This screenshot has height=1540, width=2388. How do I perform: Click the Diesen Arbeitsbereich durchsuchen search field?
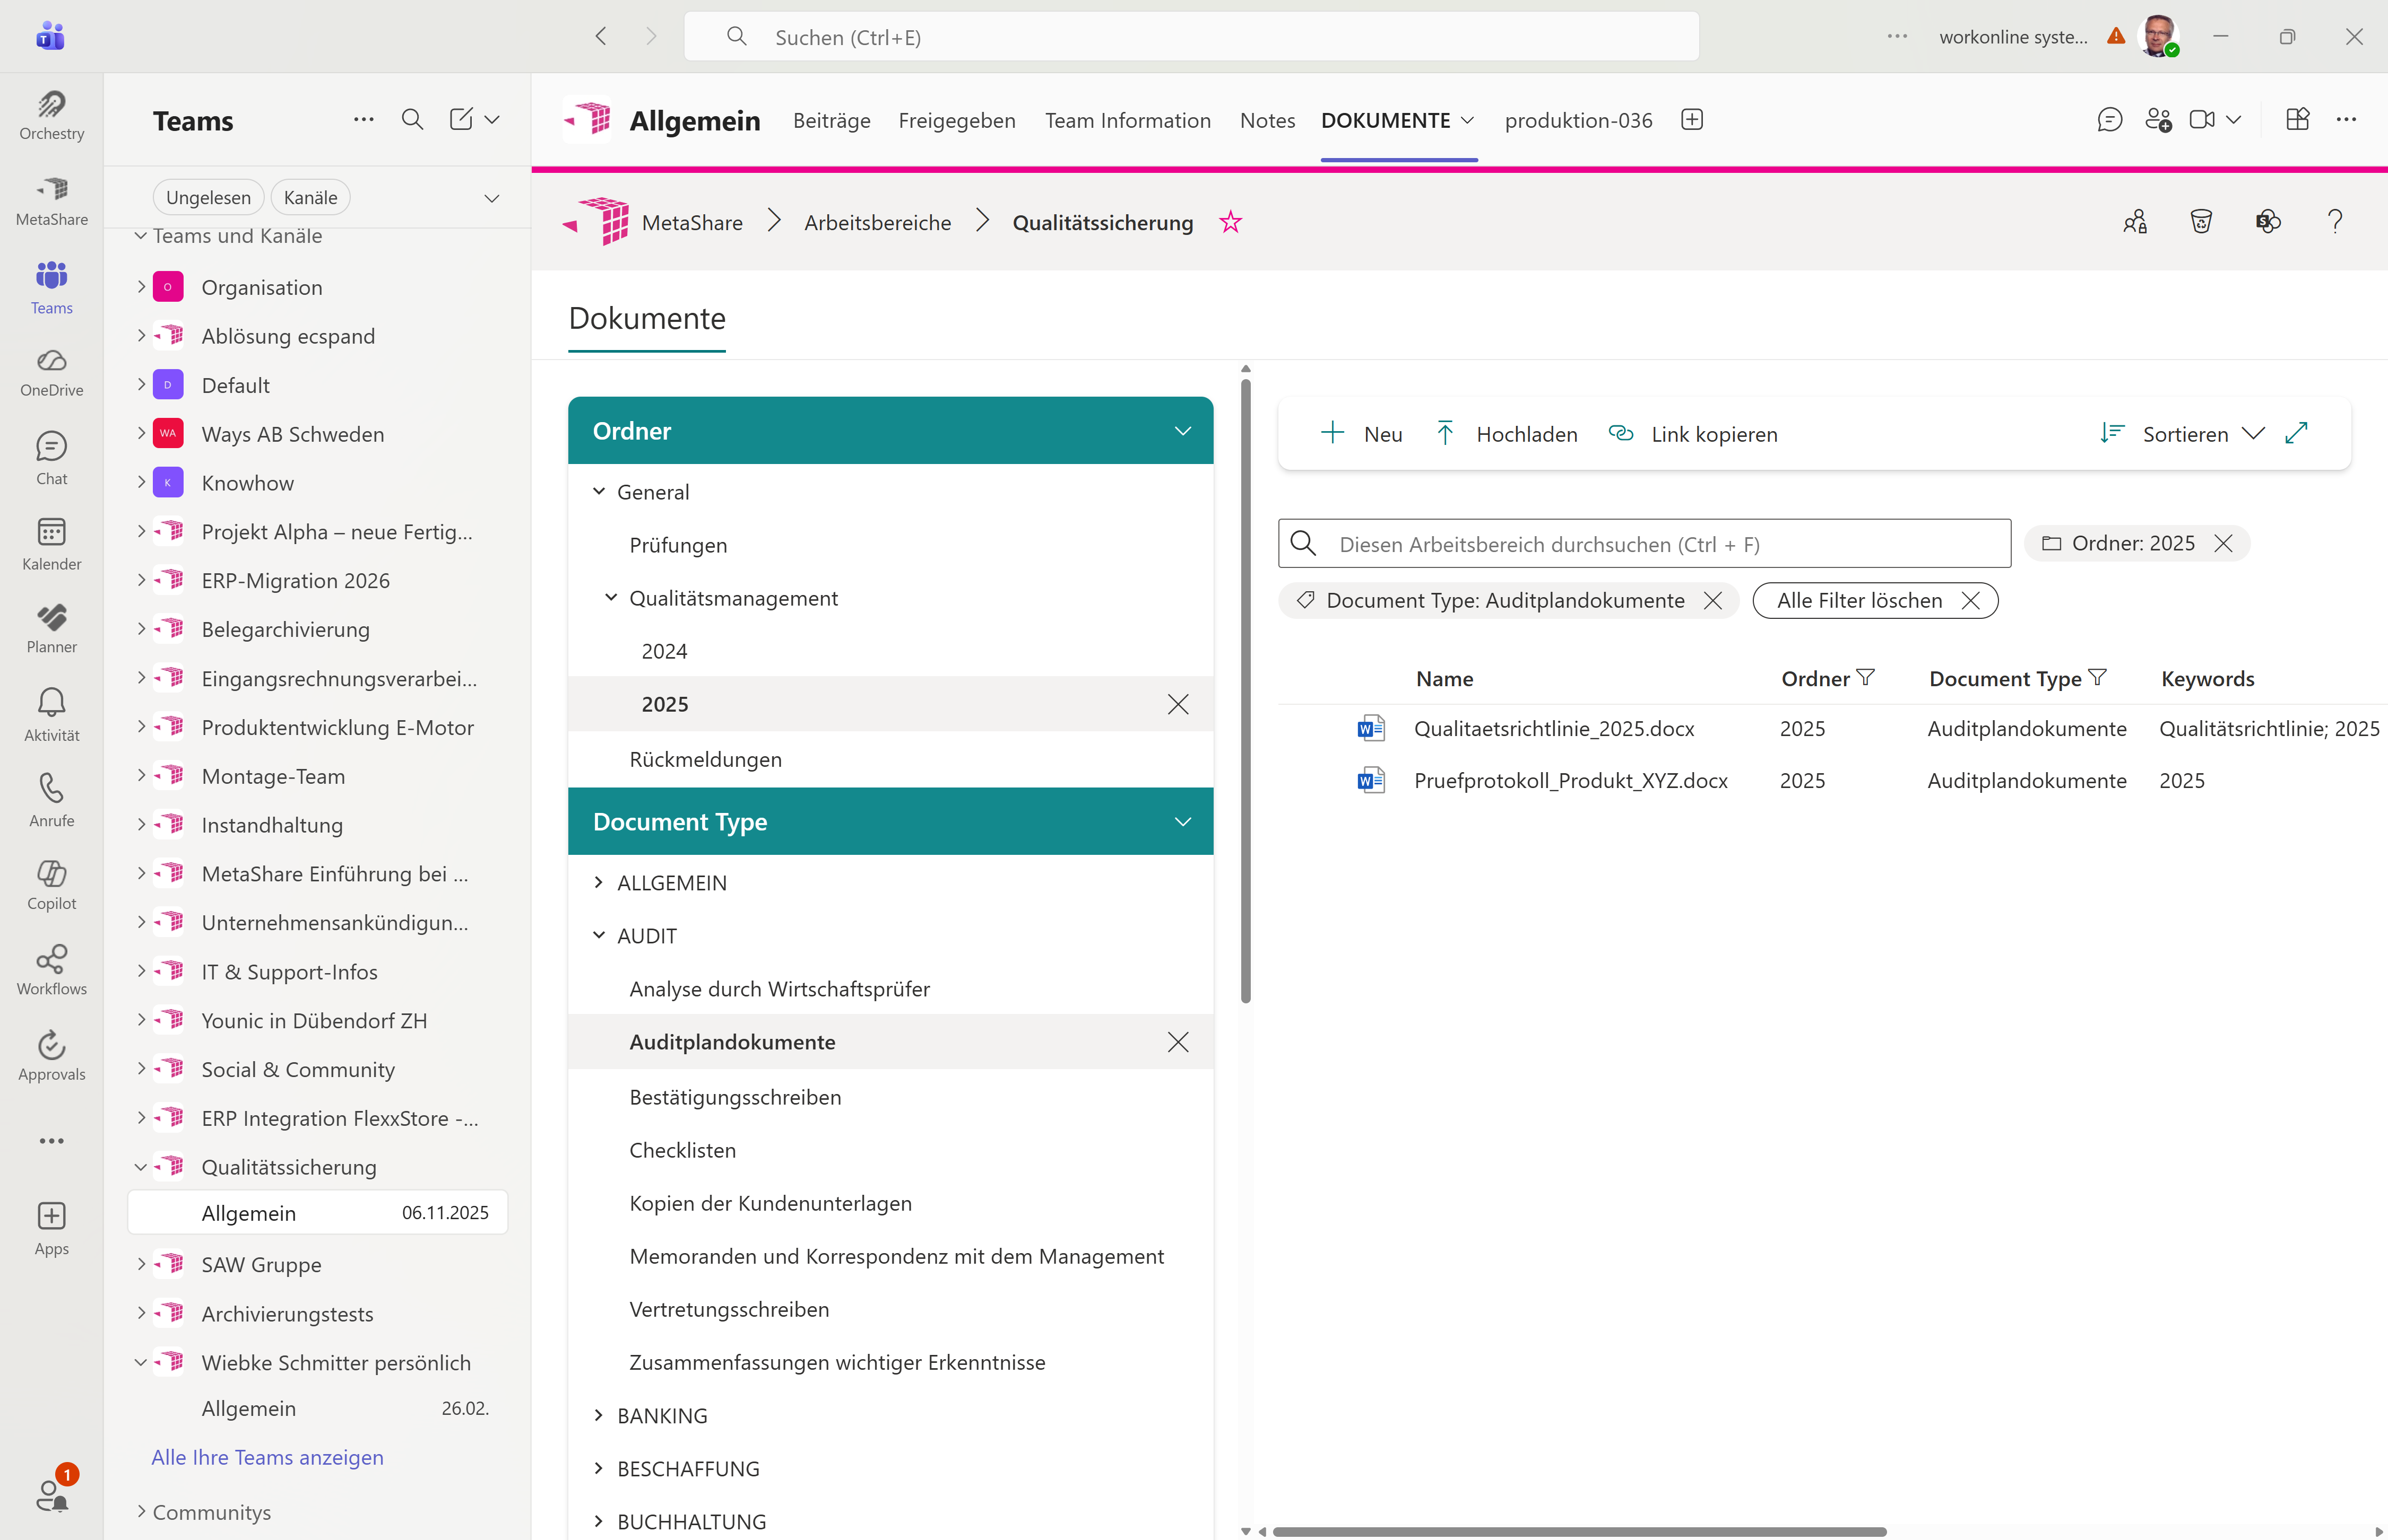click(1660, 544)
